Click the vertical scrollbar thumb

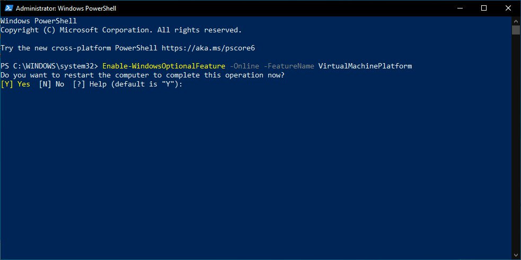[516, 30]
